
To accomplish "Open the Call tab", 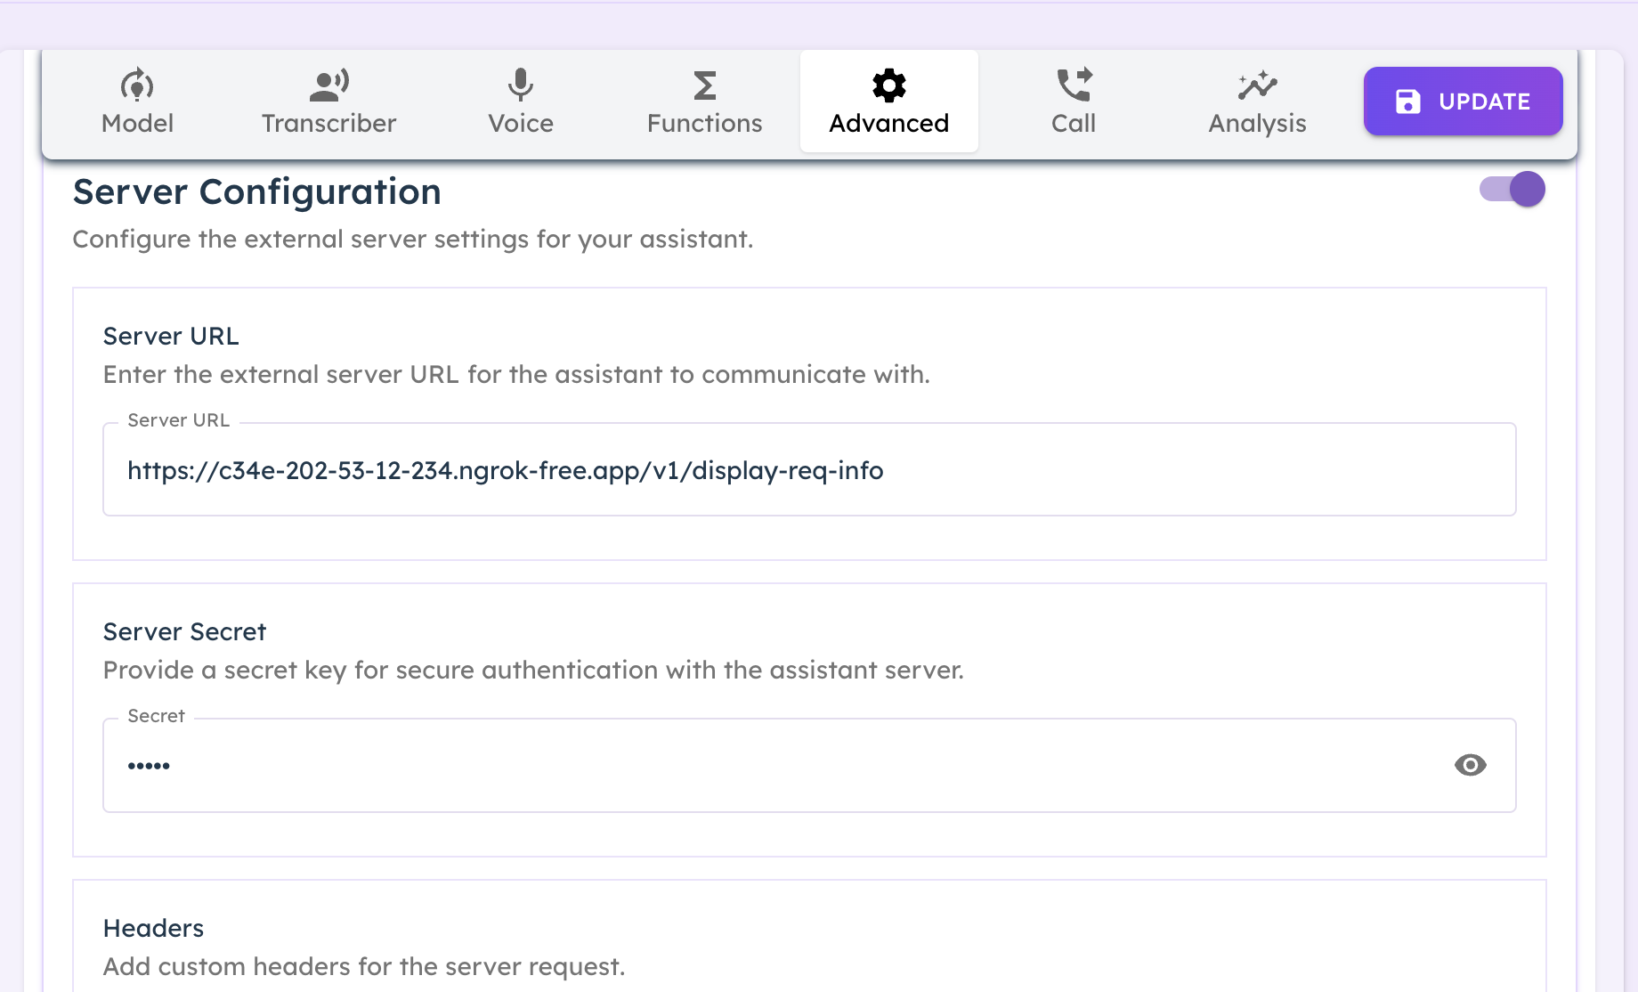I will pyautogui.click(x=1074, y=102).
